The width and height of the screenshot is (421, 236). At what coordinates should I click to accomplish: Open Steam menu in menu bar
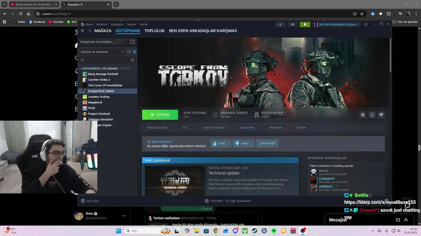(x=87, y=24)
